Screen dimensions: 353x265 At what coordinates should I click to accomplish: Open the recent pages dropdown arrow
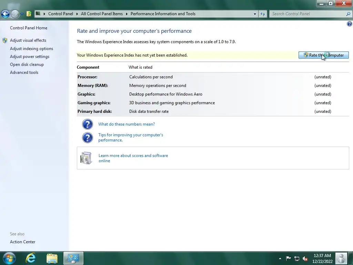22,14
